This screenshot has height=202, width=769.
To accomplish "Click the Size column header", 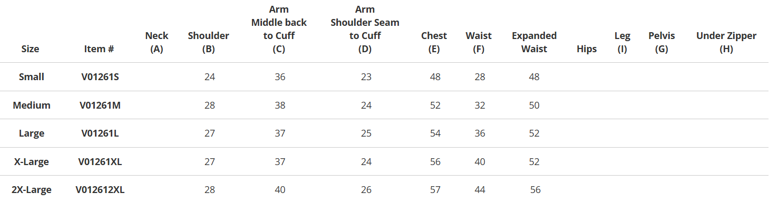I will [30, 49].
